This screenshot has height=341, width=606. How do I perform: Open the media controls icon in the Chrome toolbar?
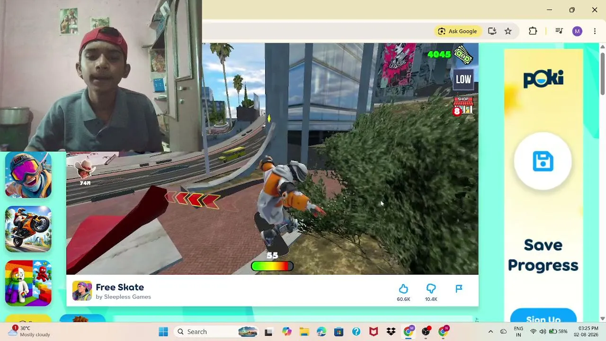559,31
